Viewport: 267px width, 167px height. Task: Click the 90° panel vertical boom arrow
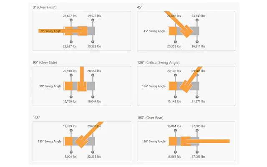(x=82, y=79)
